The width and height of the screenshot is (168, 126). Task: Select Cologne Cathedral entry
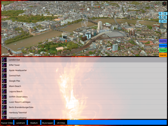(84, 117)
